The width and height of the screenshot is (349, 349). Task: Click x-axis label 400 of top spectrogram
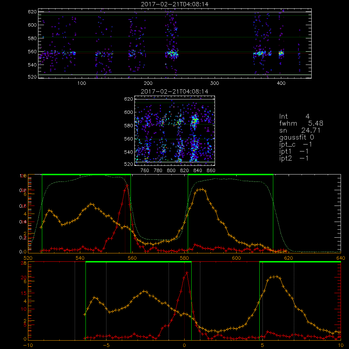281,83
